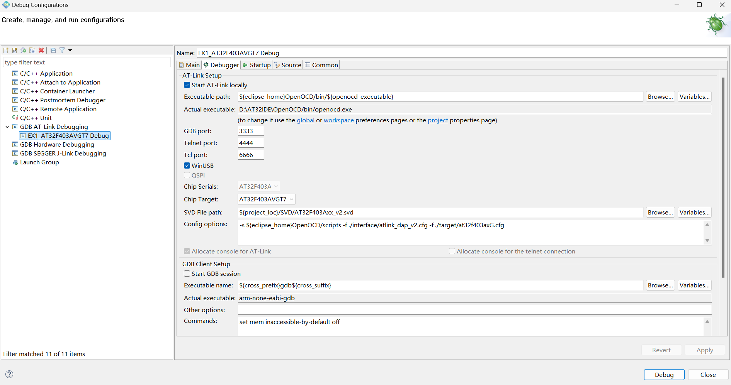Viewport: 731px width, 385px height.
Task: Click the C/C++ Remote Application icon
Action: (x=15, y=109)
